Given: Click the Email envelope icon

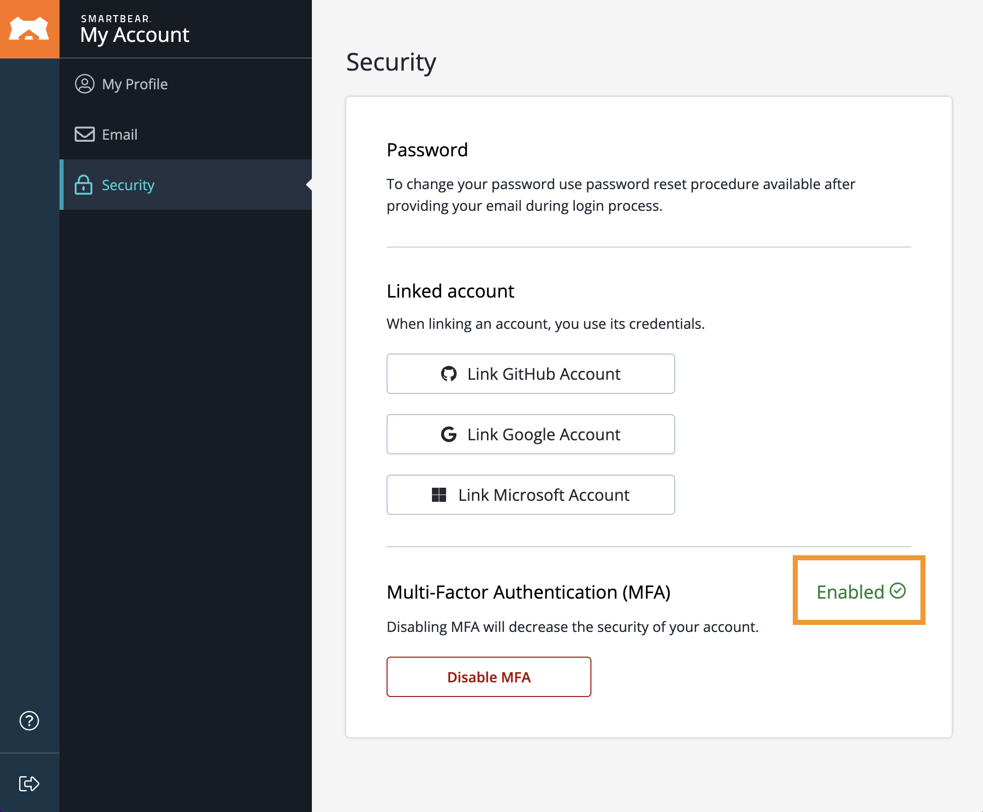Looking at the screenshot, I should [x=85, y=134].
